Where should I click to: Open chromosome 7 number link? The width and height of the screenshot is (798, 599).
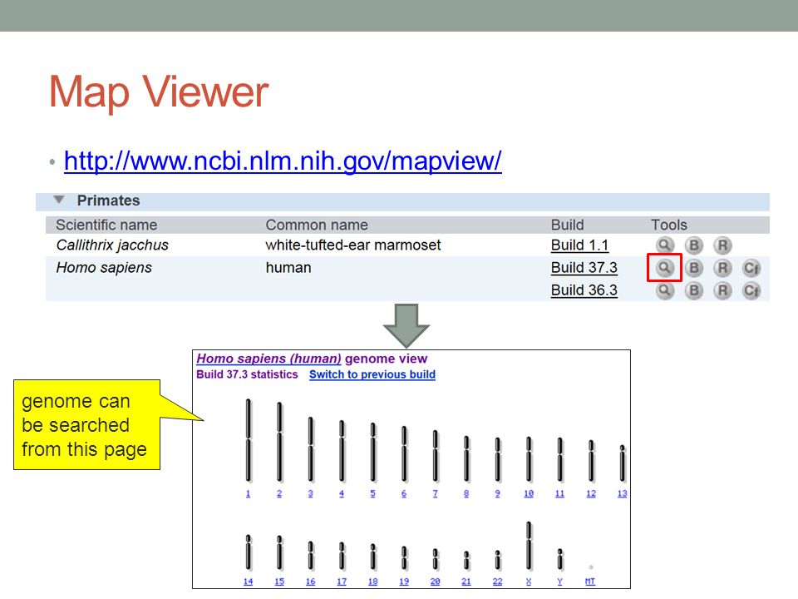435,493
